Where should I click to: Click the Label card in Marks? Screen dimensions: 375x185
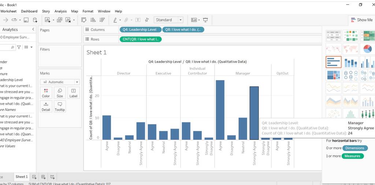(73, 93)
